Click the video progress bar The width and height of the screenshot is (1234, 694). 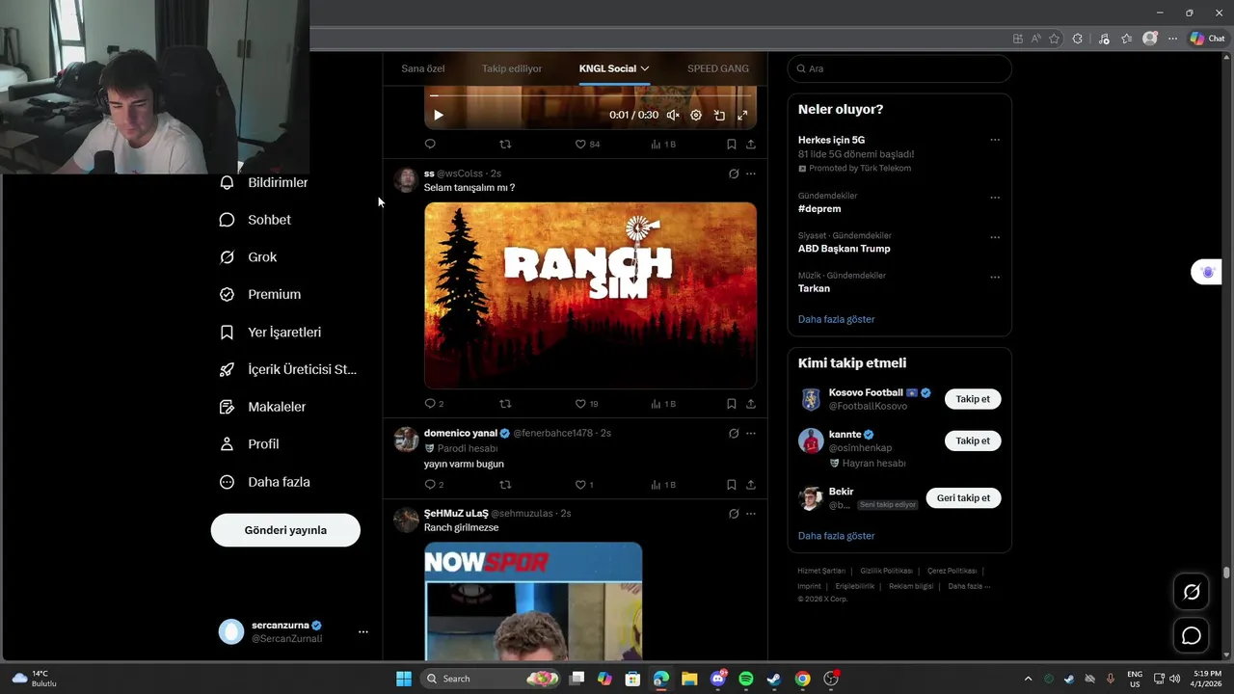[590, 95]
